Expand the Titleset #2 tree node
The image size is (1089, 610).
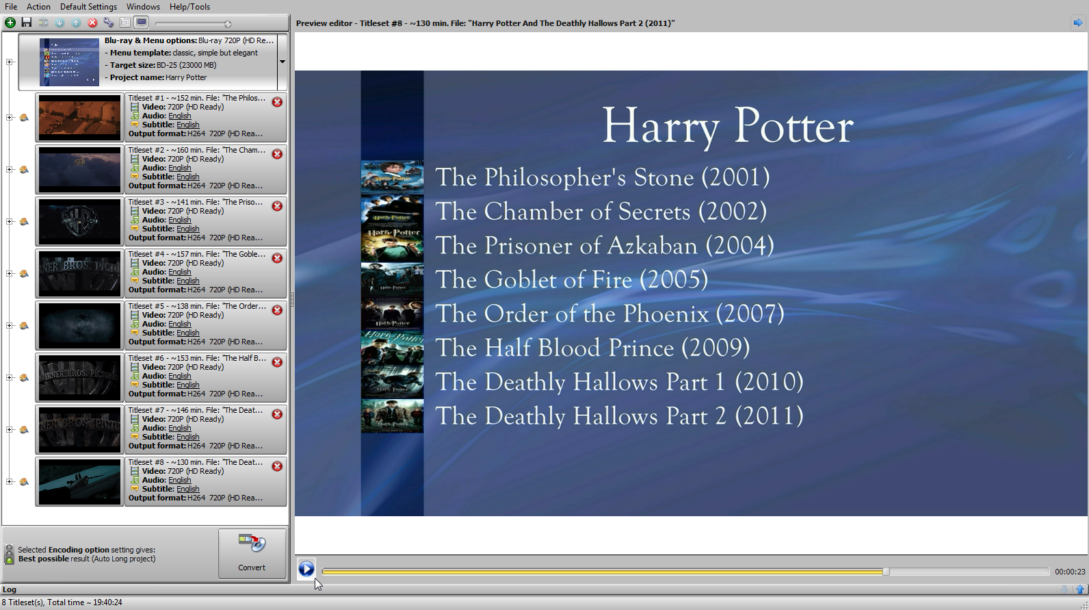(x=10, y=170)
